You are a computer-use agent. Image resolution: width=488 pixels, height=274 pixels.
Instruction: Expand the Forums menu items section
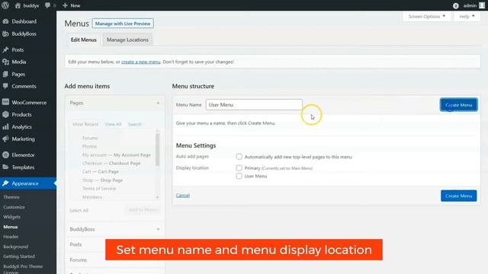pyautogui.click(x=115, y=260)
